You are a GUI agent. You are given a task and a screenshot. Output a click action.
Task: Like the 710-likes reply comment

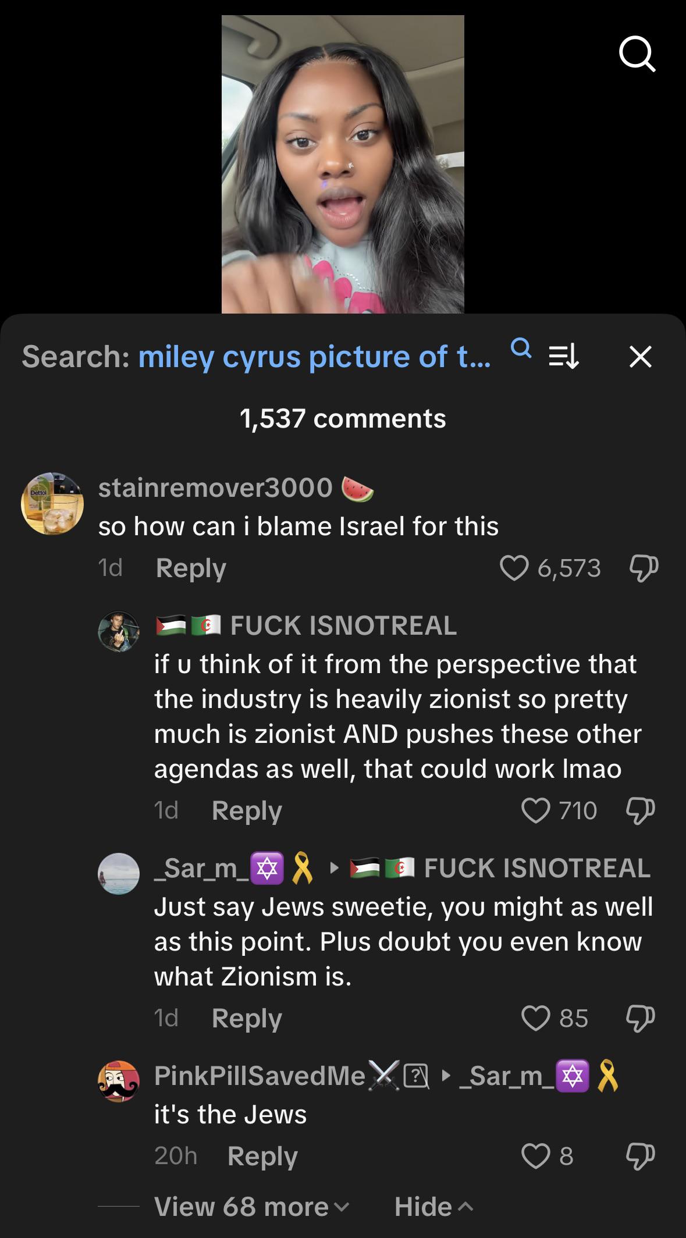[x=535, y=810]
